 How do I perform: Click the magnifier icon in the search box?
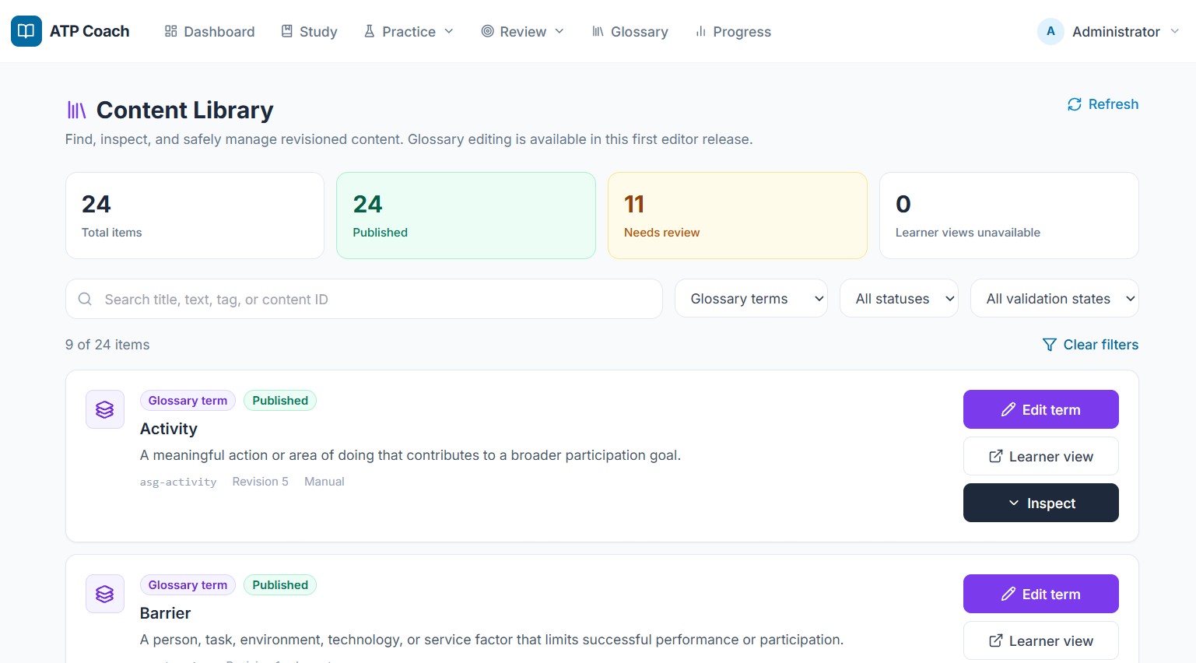click(x=86, y=300)
